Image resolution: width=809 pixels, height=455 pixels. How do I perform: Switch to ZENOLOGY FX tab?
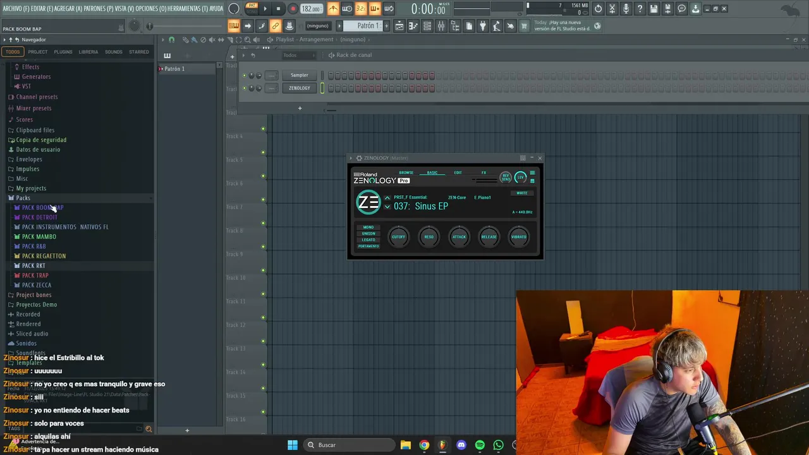coord(484,173)
